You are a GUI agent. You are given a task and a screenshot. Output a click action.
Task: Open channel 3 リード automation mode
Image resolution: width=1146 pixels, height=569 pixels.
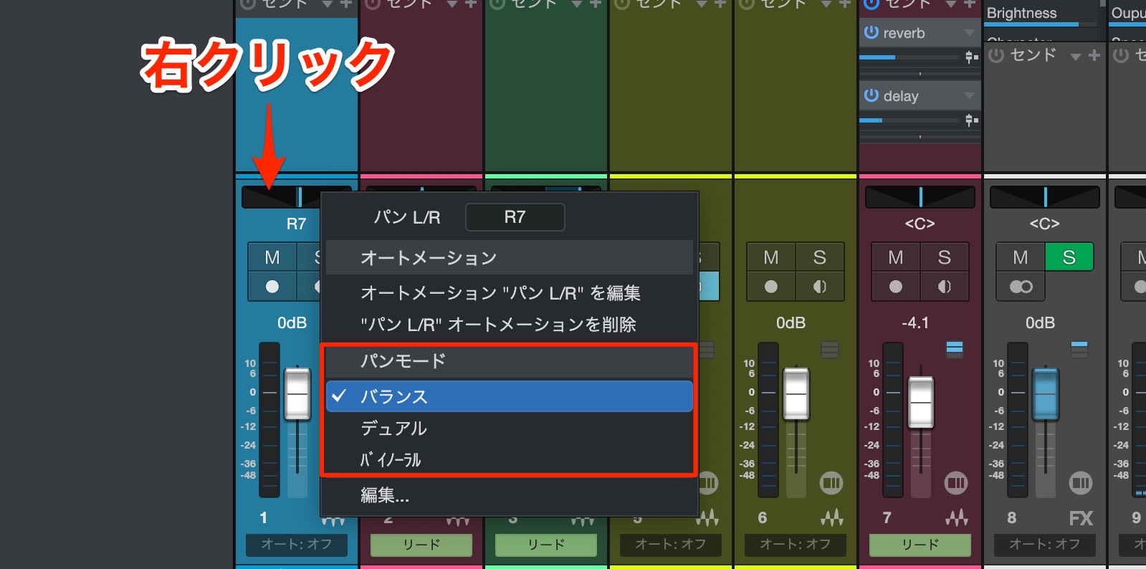coord(546,545)
